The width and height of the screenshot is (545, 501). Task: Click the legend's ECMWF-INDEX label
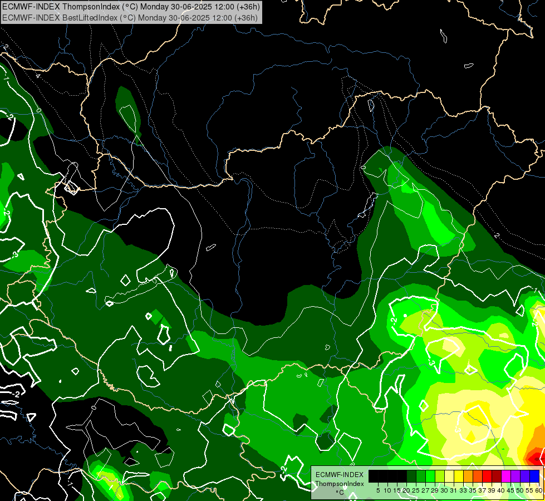point(340,475)
